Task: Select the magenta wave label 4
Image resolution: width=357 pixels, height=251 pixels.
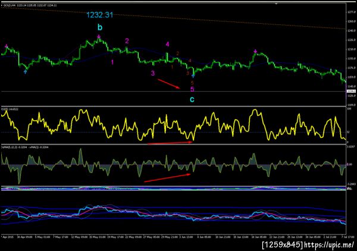Action: click(x=167, y=44)
